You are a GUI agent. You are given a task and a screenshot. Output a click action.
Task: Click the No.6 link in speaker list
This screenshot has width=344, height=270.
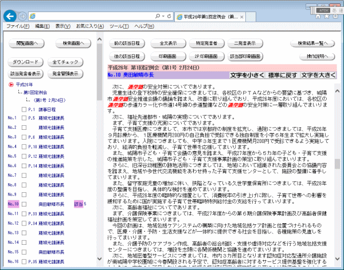pos(12,166)
